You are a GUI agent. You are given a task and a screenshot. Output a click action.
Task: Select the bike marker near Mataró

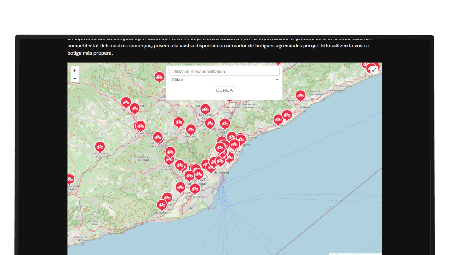coord(300,95)
